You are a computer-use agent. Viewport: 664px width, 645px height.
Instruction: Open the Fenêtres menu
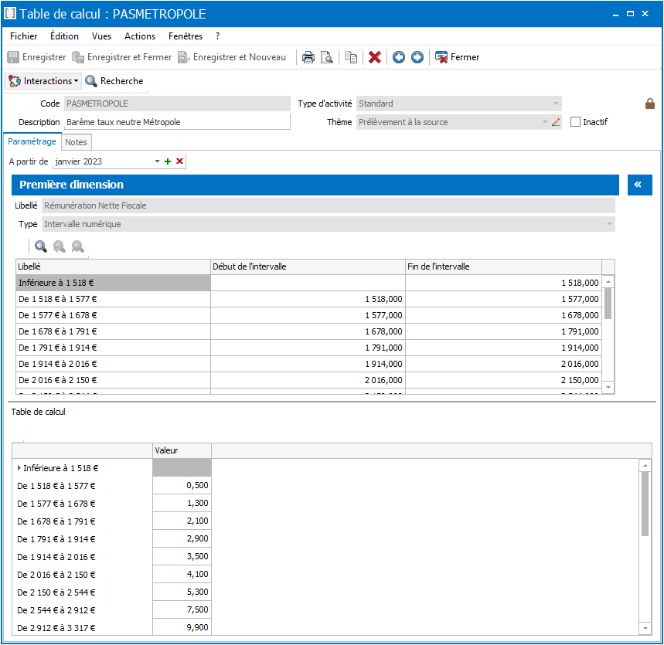(186, 36)
